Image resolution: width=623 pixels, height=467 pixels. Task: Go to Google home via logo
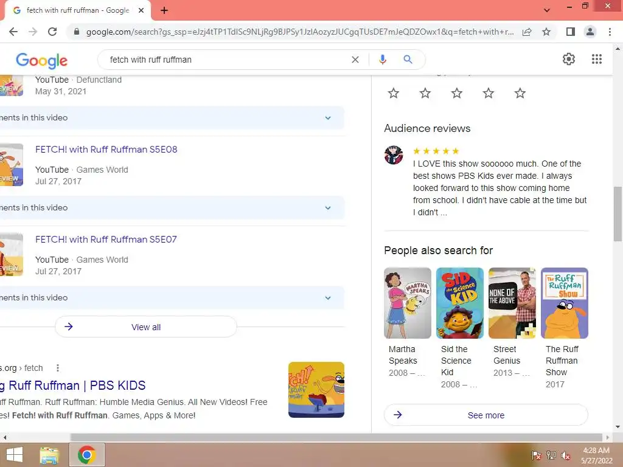[x=42, y=60]
